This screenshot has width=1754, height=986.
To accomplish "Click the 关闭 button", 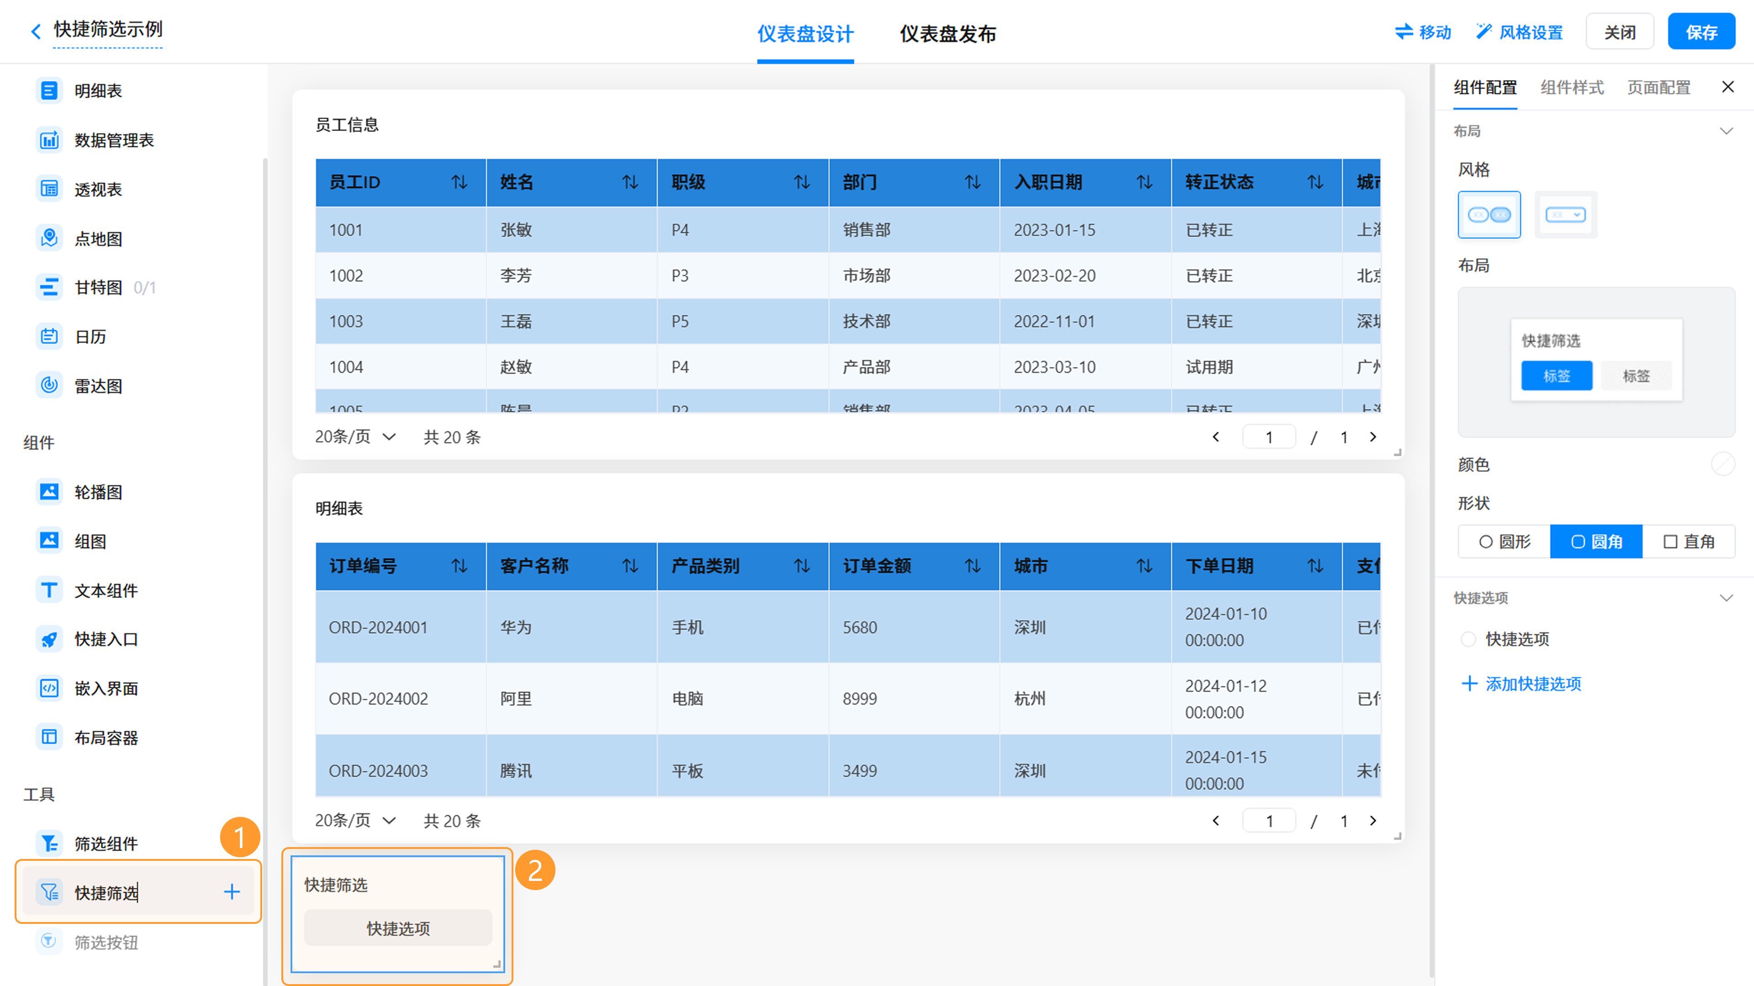I will coord(1620,32).
